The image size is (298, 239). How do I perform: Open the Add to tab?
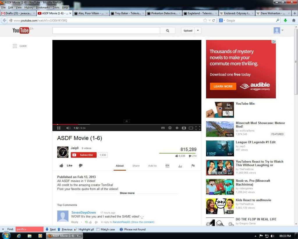click(x=152, y=166)
